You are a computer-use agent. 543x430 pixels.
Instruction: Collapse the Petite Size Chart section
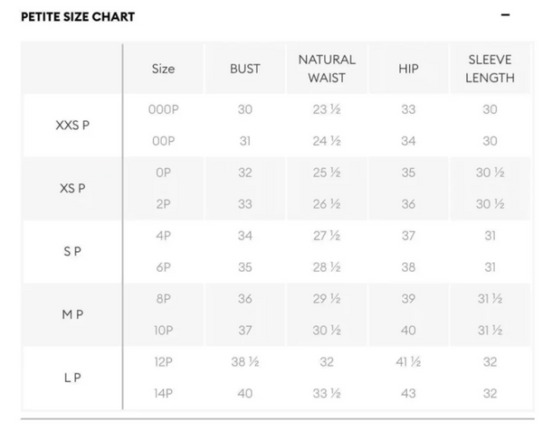pyautogui.click(x=505, y=15)
